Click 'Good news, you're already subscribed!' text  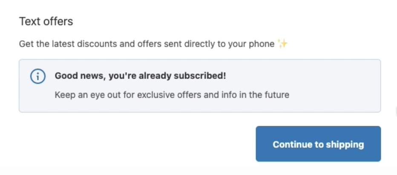tap(140, 76)
